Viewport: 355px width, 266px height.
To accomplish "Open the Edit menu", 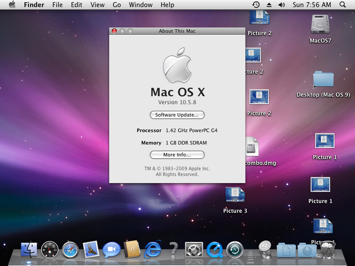I will (76, 5).
